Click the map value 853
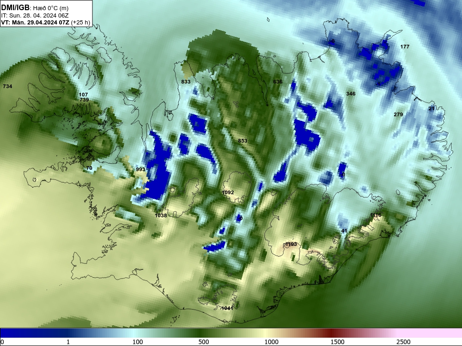Screen dimensions: 462x346 [x=243, y=141]
